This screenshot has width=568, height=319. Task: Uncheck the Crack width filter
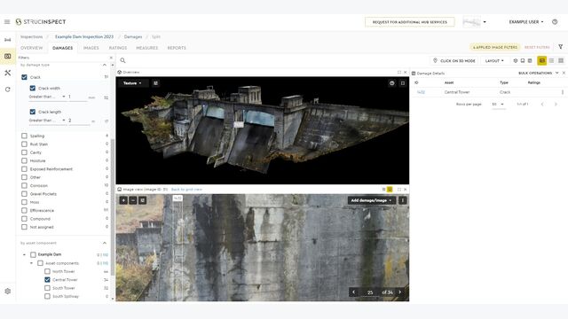[33, 88]
